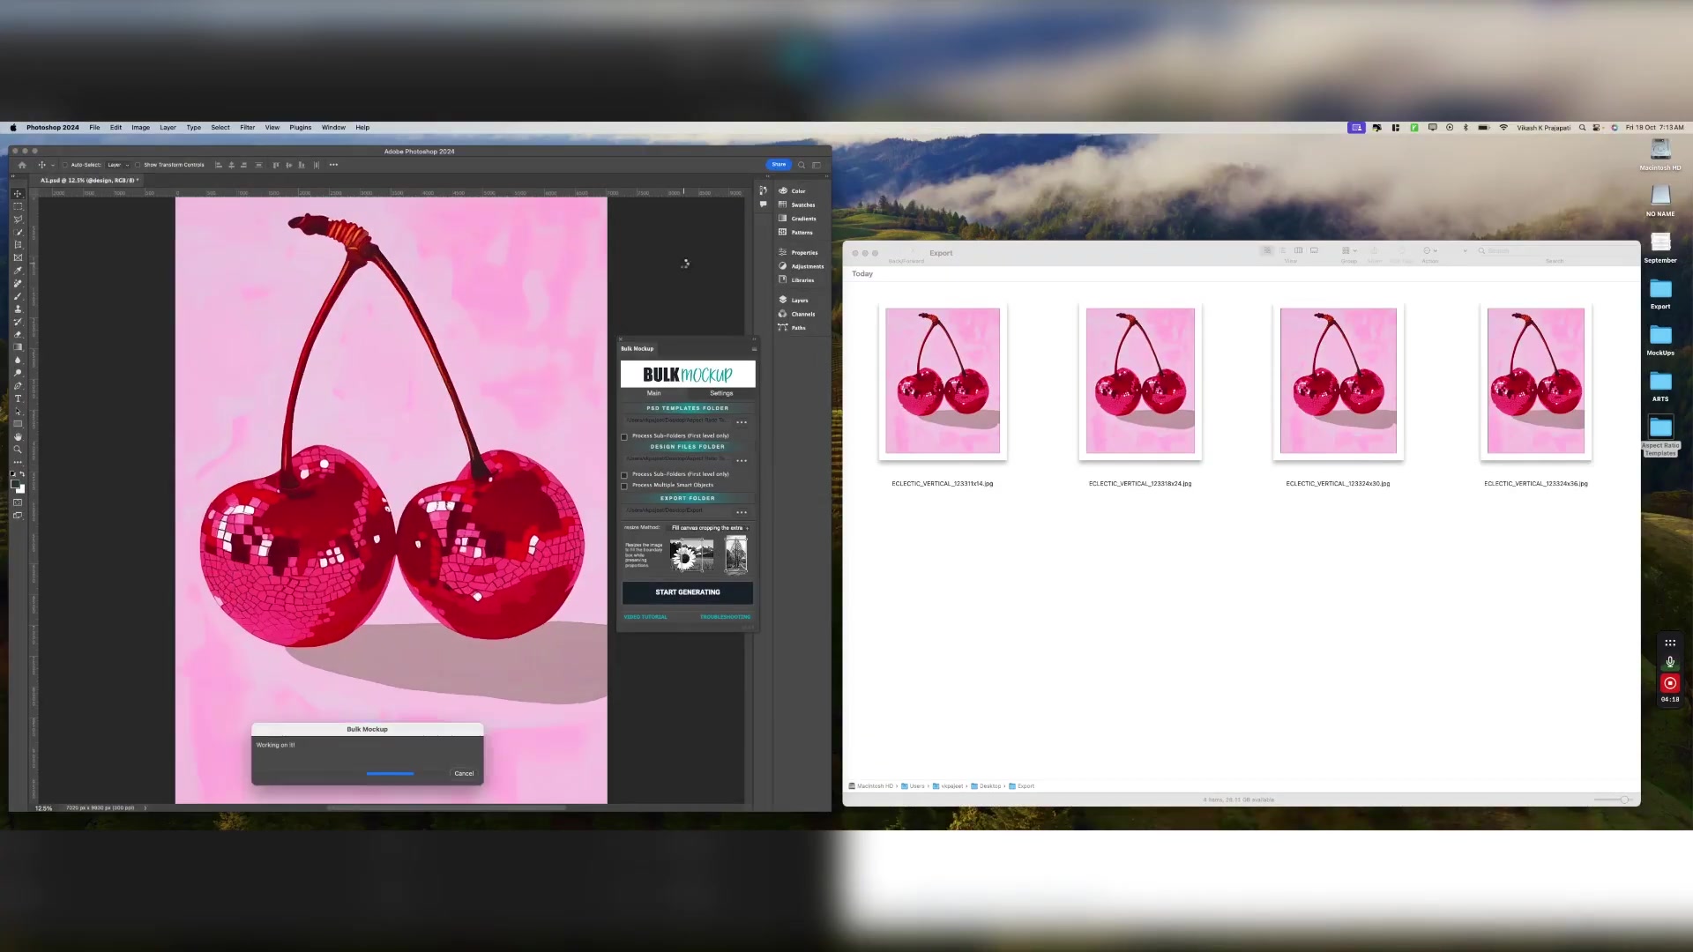The height and width of the screenshot is (952, 1693).
Task: Toggle Show Transform Controls in options bar
Action: point(138,165)
